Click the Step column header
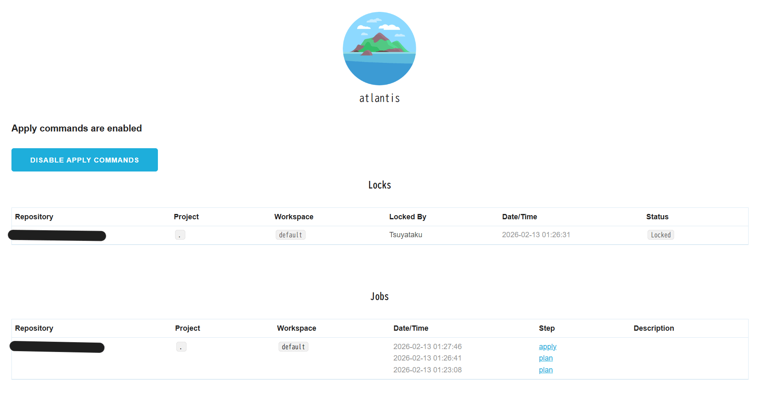This screenshot has height=403, width=758. click(547, 328)
